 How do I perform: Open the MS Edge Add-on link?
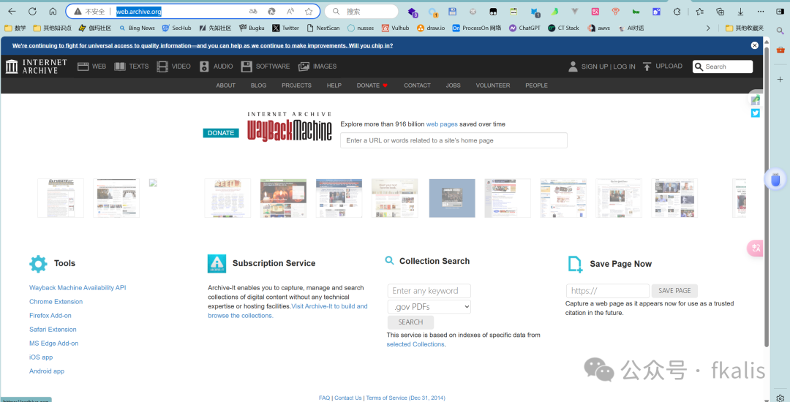54,344
